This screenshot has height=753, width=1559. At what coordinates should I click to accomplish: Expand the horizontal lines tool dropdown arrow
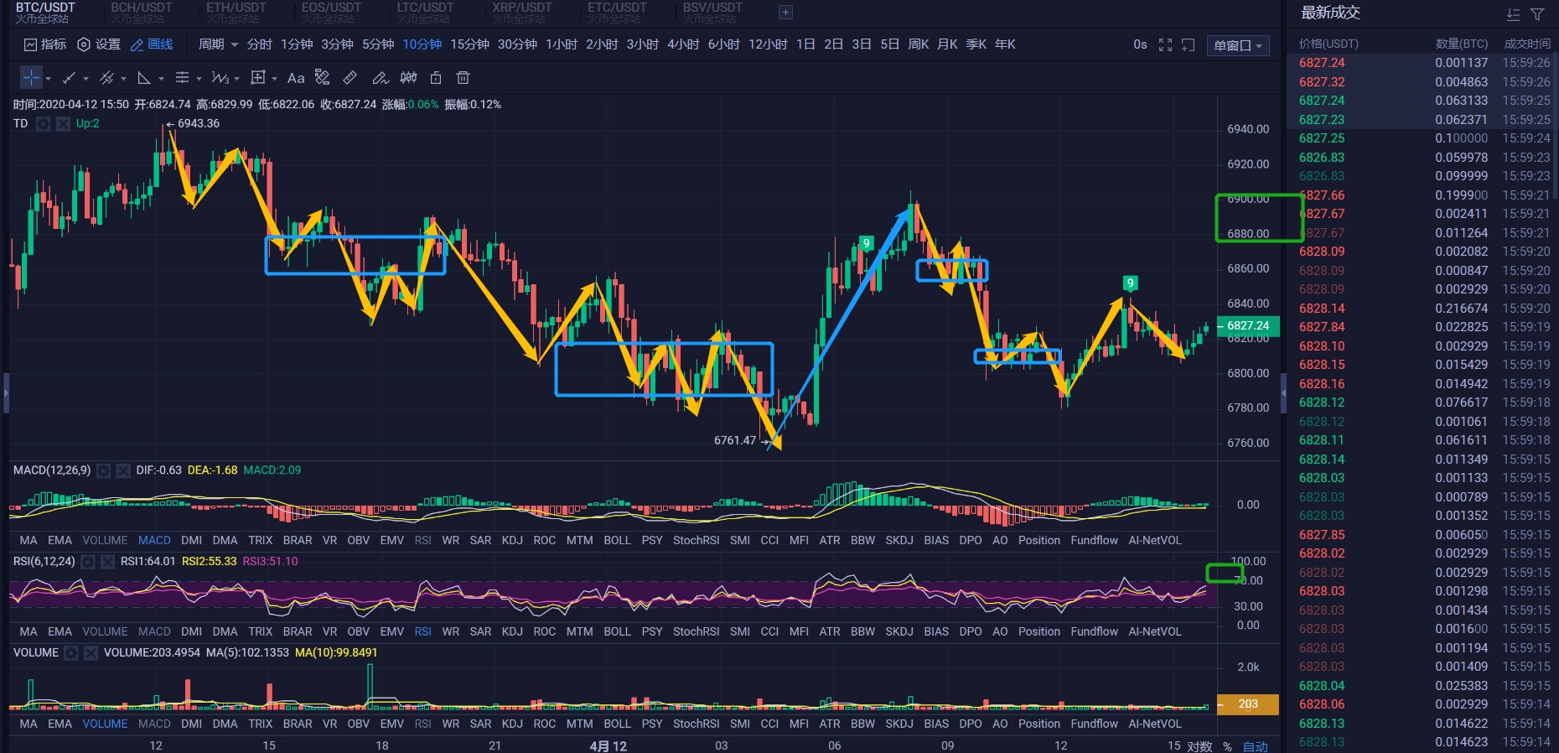tap(199, 79)
